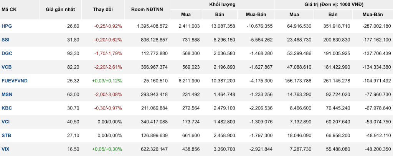Screen dimensions: 393x156
Task: Open the STB stock ticker link
Action: point(5,135)
